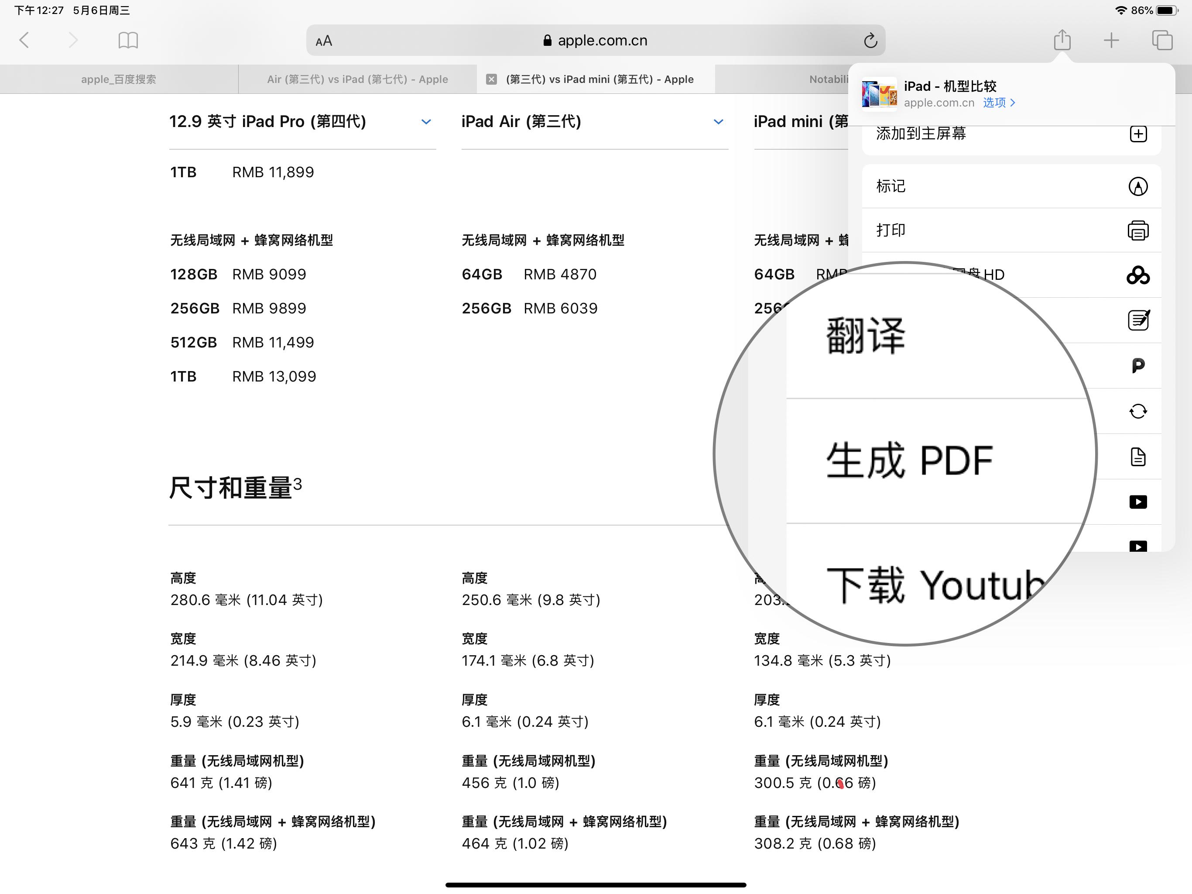1192x894 pixels.
Task: Select 生成 PDF in the share menu
Action: [x=908, y=461]
